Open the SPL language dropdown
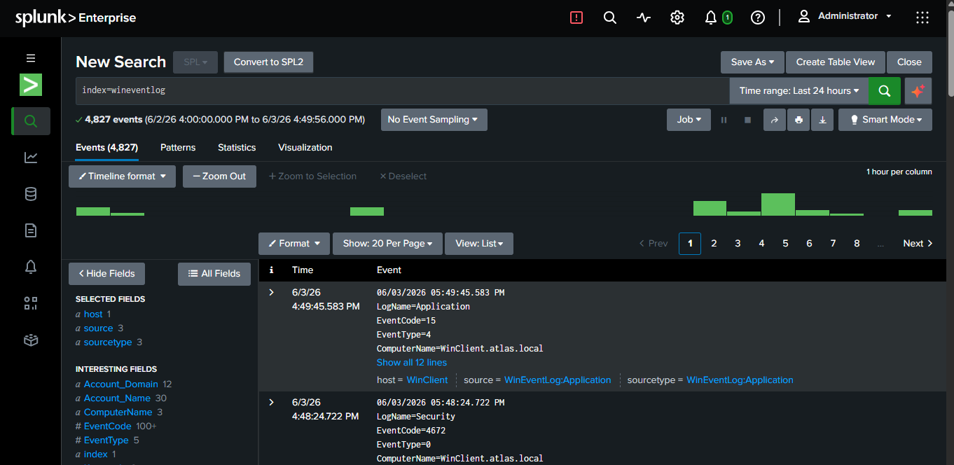Viewport: 954px width, 465px height. pos(195,62)
